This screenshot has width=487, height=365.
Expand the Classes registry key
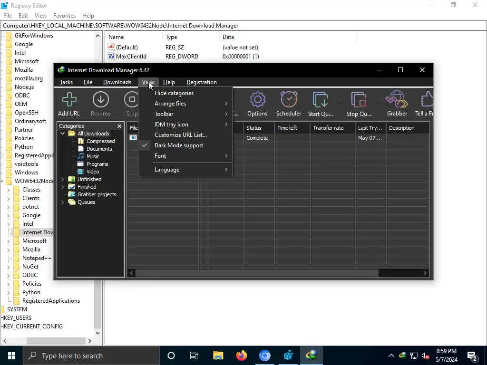coord(9,190)
